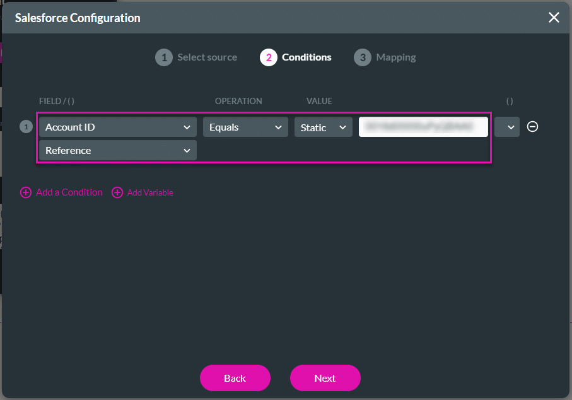Click the numbered badge beside the condition row
572x400 pixels.
click(26, 127)
